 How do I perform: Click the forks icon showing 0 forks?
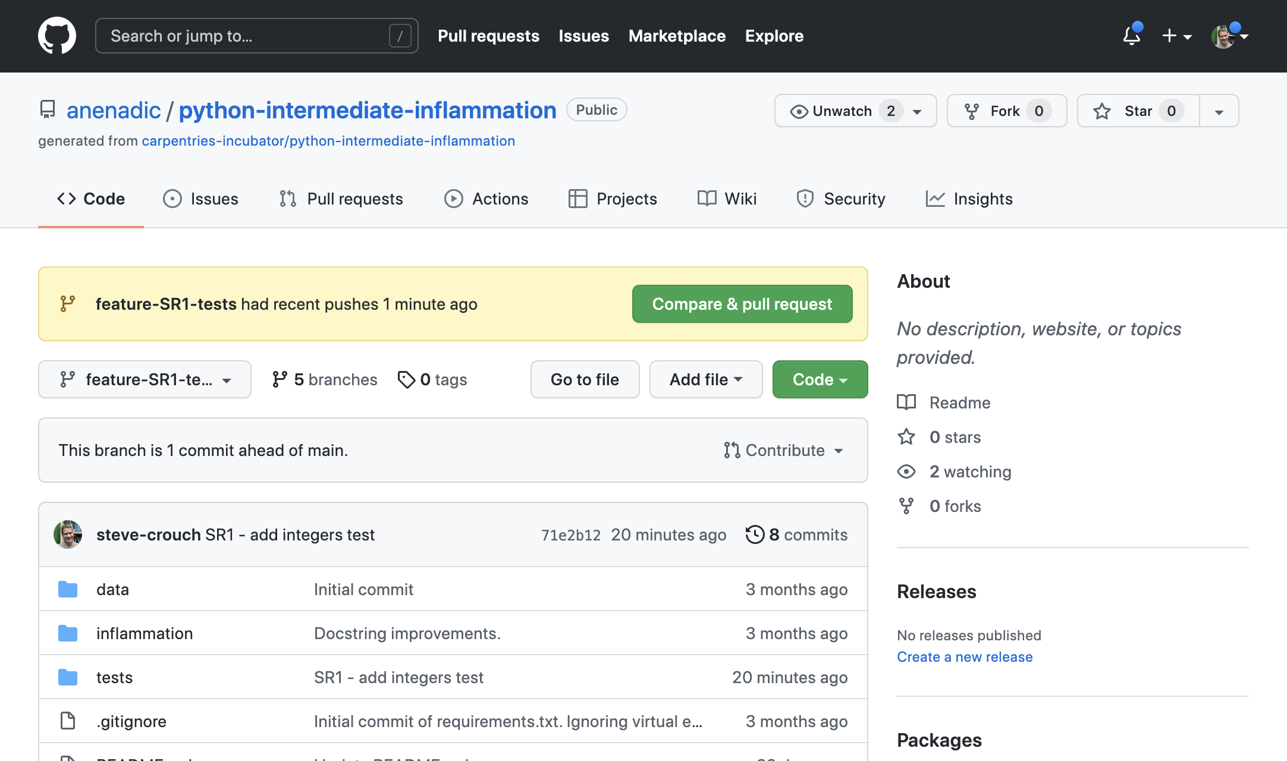[906, 506]
